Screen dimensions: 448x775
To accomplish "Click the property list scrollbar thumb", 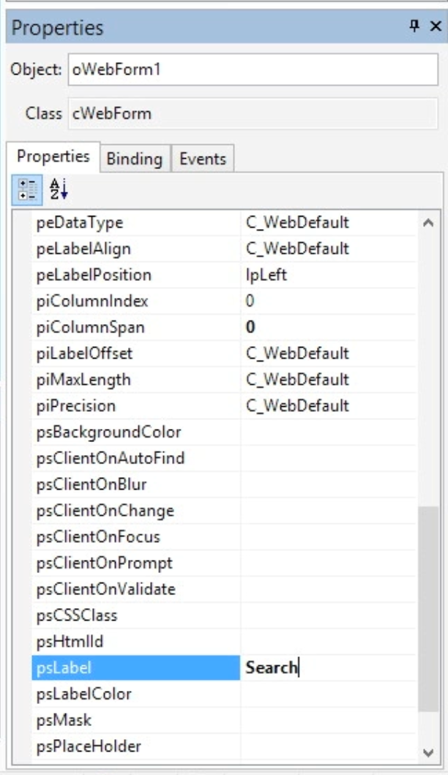I will (428, 607).
